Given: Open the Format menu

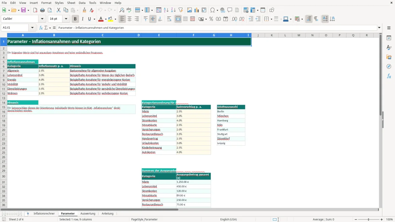Looking at the screenshot, I should click(x=46, y=3).
